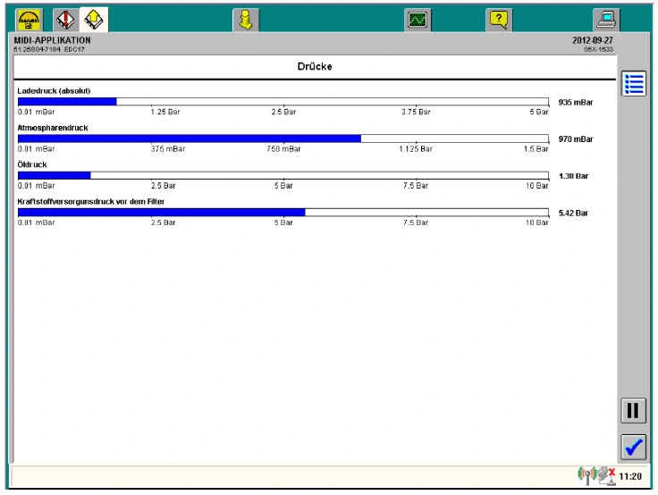The width and height of the screenshot is (658, 495).
Task: Click the 11:20 clock in status bar
Action: click(x=630, y=477)
